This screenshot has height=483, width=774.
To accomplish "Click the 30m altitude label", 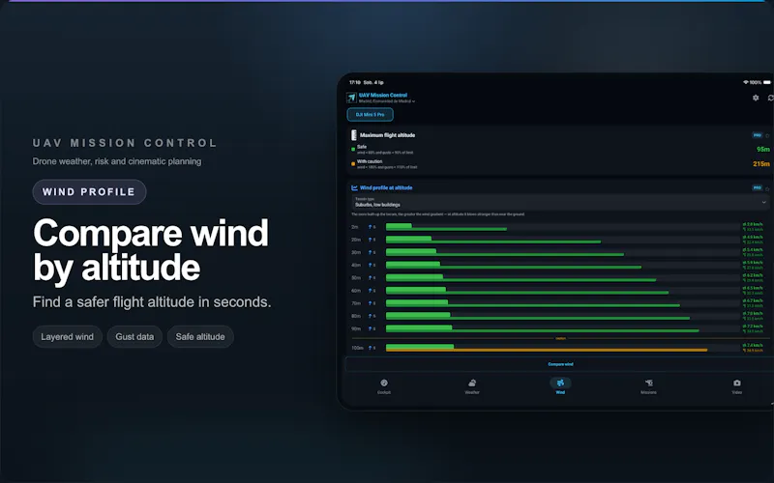I will tap(356, 252).
